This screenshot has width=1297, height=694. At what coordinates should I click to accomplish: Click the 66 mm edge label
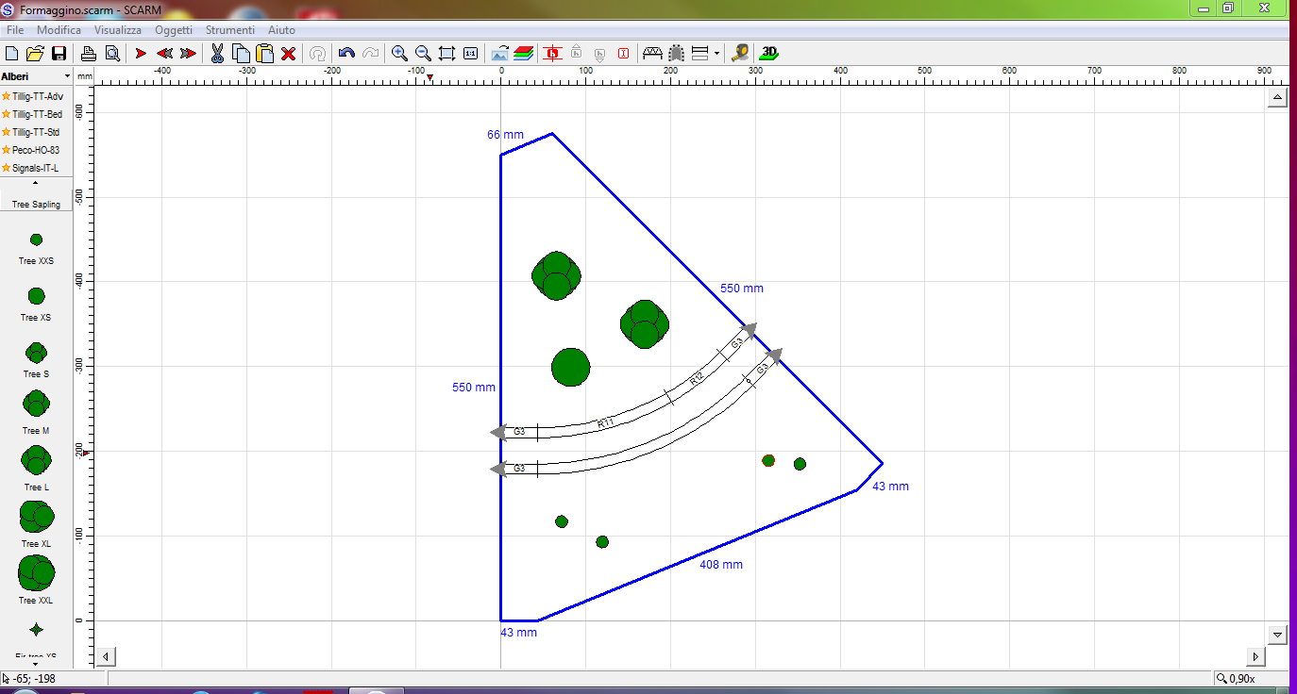tap(505, 135)
